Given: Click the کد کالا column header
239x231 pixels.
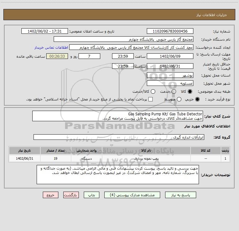Looking at the screenshot, I should click(205, 150).
